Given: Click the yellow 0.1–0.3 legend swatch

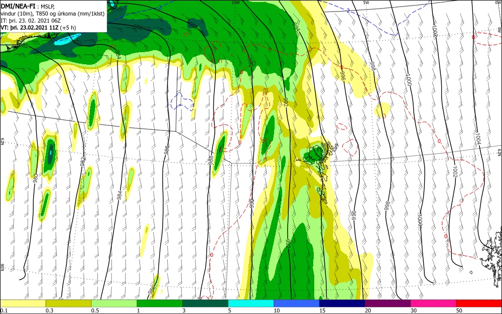Looking at the screenshot, I should click(x=23, y=303).
